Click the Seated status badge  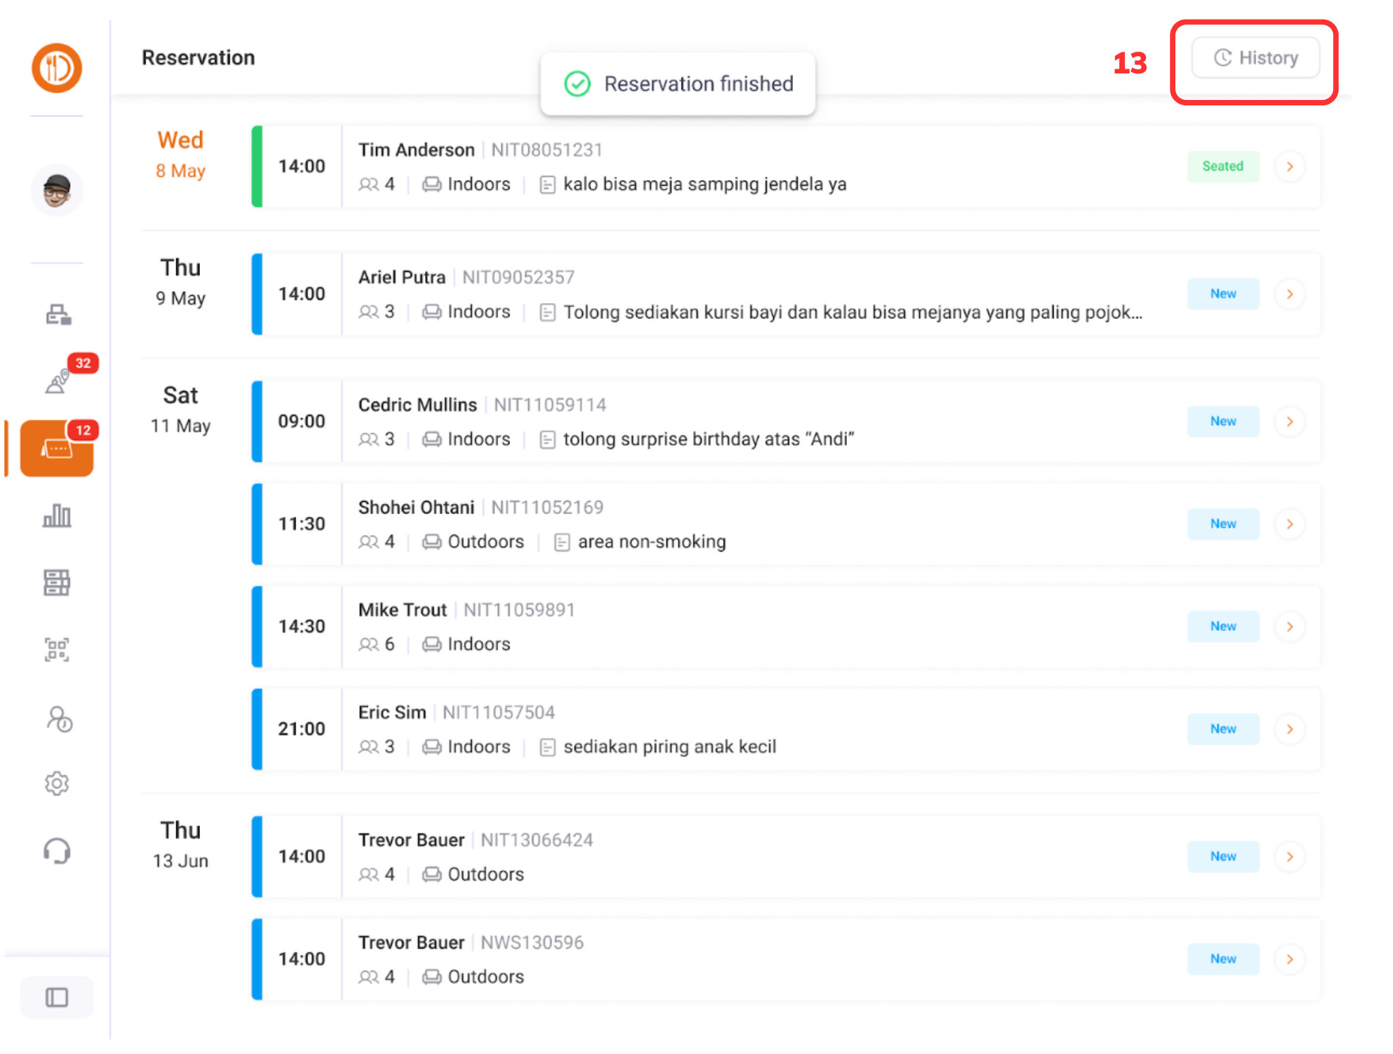(x=1223, y=167)
